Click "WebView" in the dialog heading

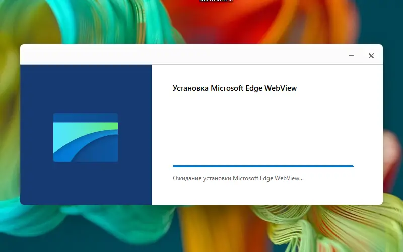click(x=281, y=88)
